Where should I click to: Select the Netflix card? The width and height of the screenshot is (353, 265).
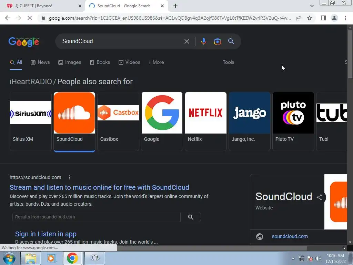tap(205, 121)
